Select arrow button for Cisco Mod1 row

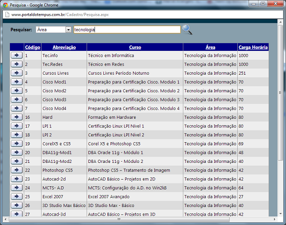point(17,81)
